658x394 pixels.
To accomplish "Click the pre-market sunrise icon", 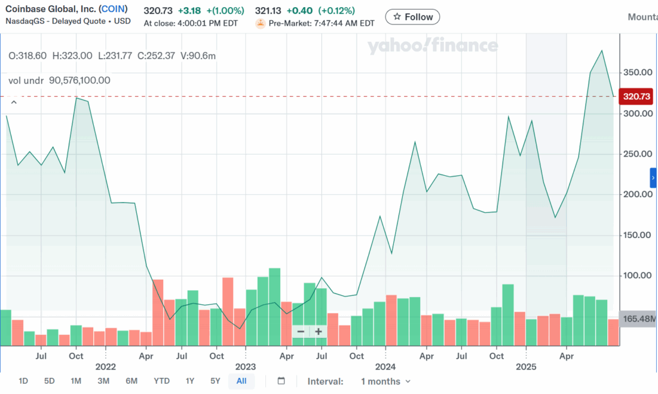I will (x=260, y=24).
